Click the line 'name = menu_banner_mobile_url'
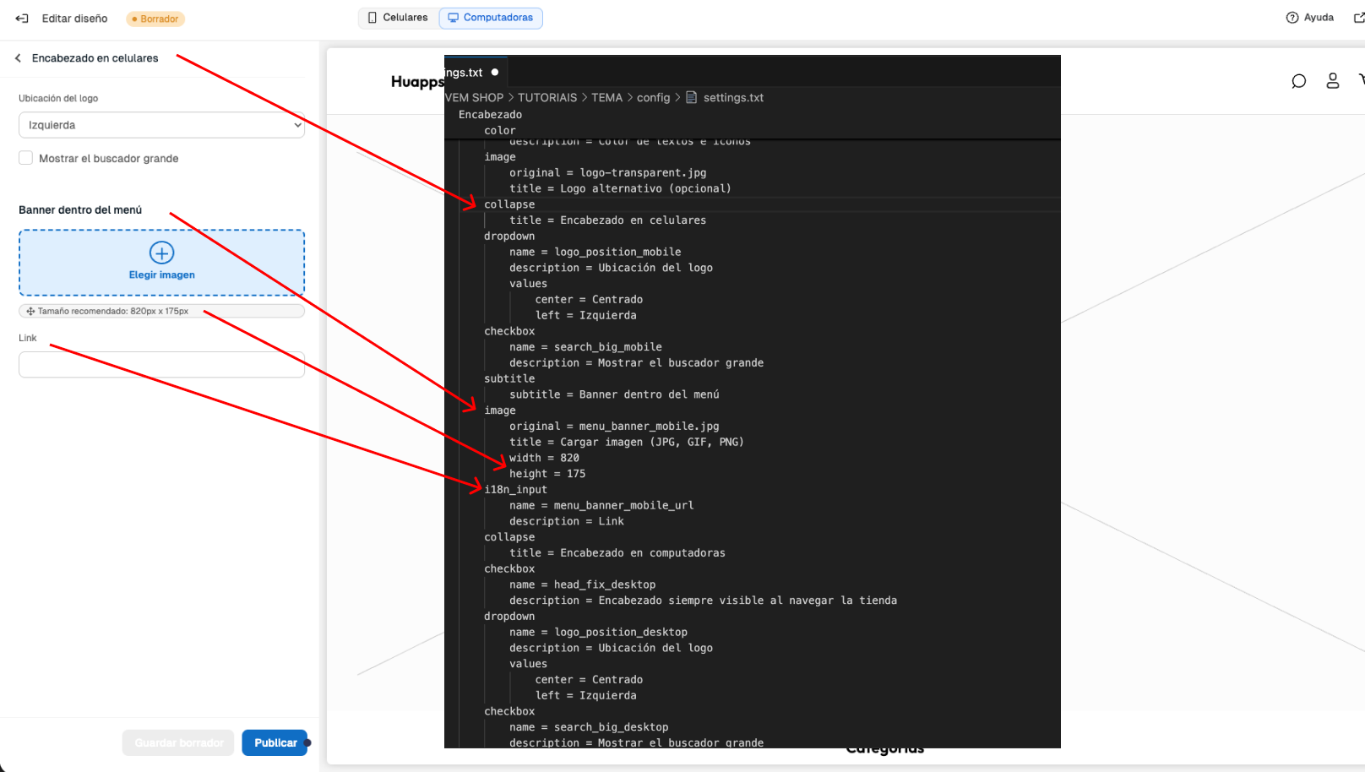 coord(601,505)
